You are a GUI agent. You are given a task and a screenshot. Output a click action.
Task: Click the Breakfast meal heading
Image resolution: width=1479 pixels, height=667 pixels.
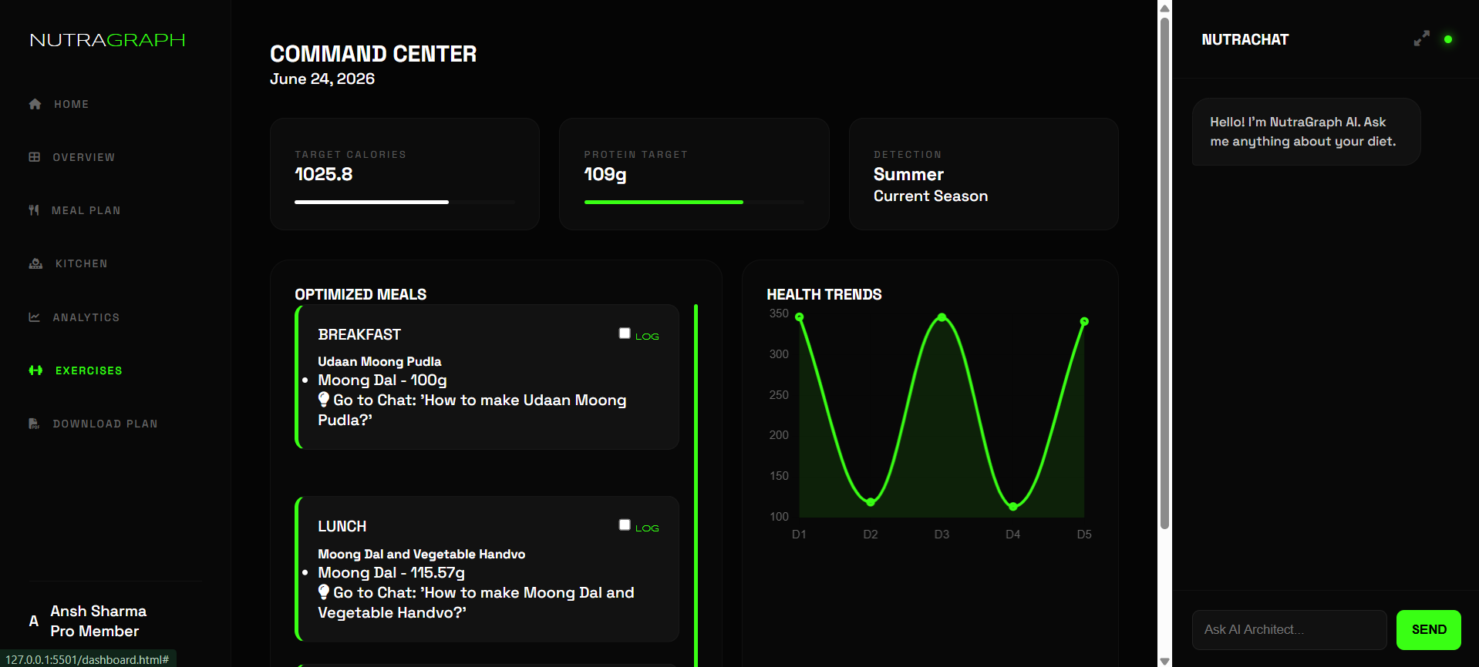[359, 335]
